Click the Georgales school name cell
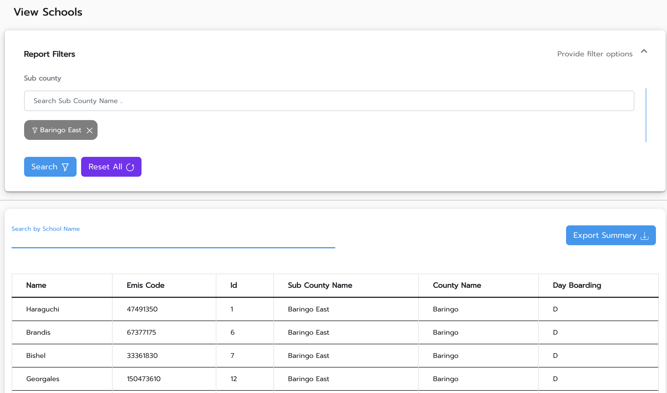The image size is (667, 393). [43, 379]
